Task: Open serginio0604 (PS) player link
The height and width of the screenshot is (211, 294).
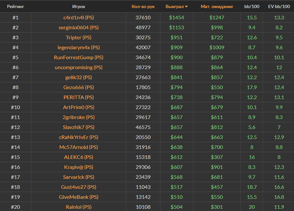Action: tap(79, 28)
